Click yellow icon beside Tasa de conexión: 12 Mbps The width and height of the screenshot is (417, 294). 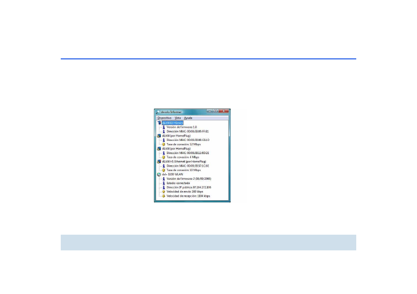163,144
